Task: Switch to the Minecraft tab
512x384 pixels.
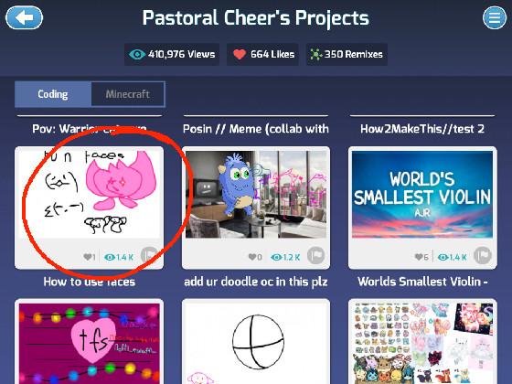Action: [128, 94]
